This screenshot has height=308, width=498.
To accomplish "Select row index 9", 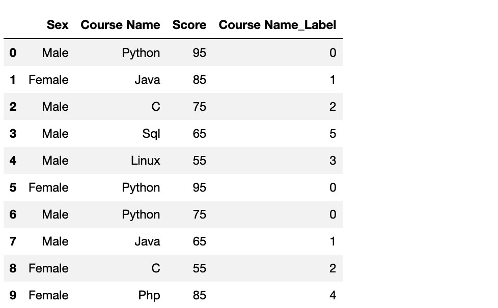I will pos(13,295).
